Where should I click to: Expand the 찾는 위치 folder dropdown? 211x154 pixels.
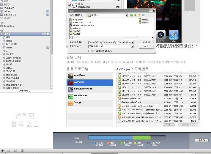126,15
